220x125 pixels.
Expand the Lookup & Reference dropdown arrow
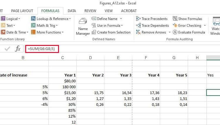coord(70,19)
